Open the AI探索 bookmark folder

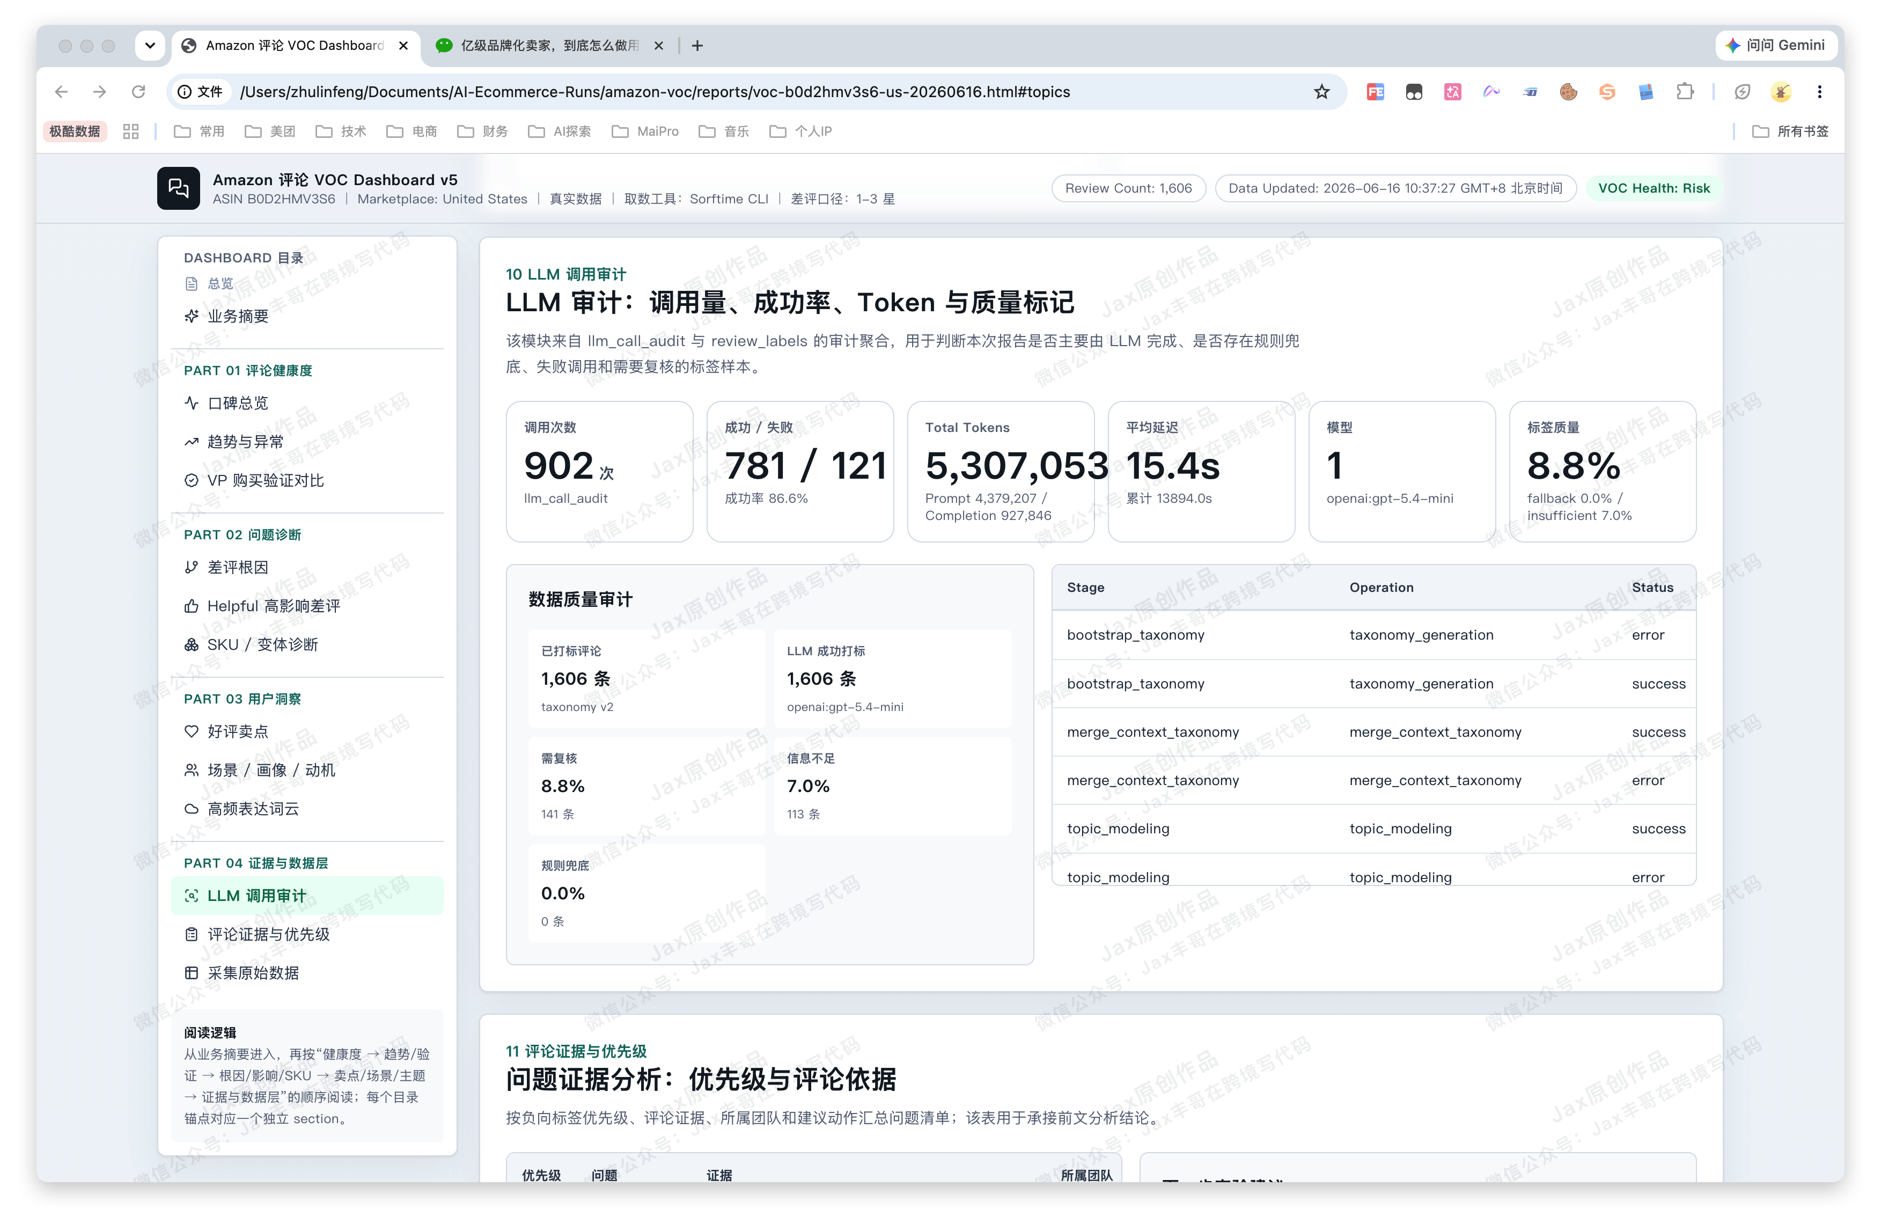[560, 131]
